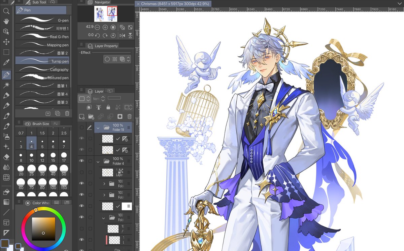Select the G-pen sub tool
404x251 pixels.
pos(43,20)
